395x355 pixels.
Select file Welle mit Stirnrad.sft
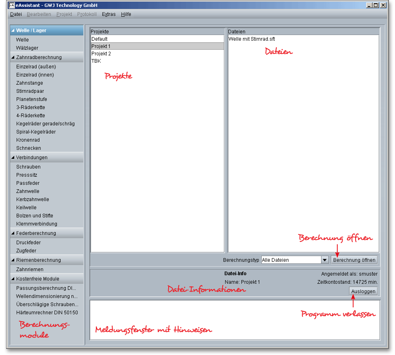(x=252, y=39)
